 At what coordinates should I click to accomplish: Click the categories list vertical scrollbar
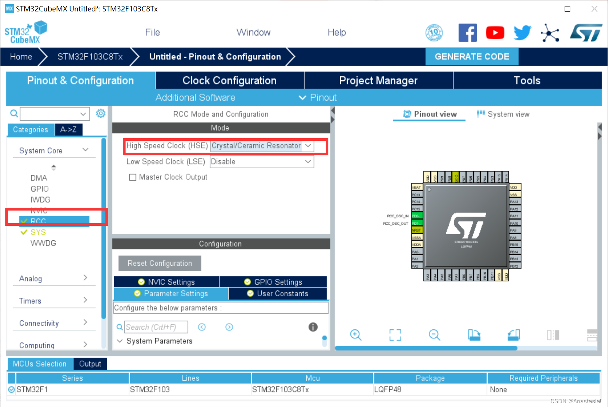[x=103, y=228]
